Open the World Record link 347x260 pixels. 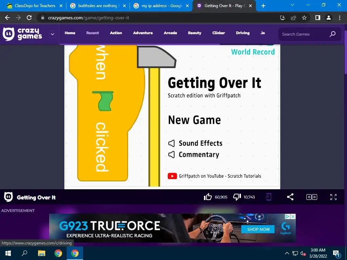(x=253, y=52)
